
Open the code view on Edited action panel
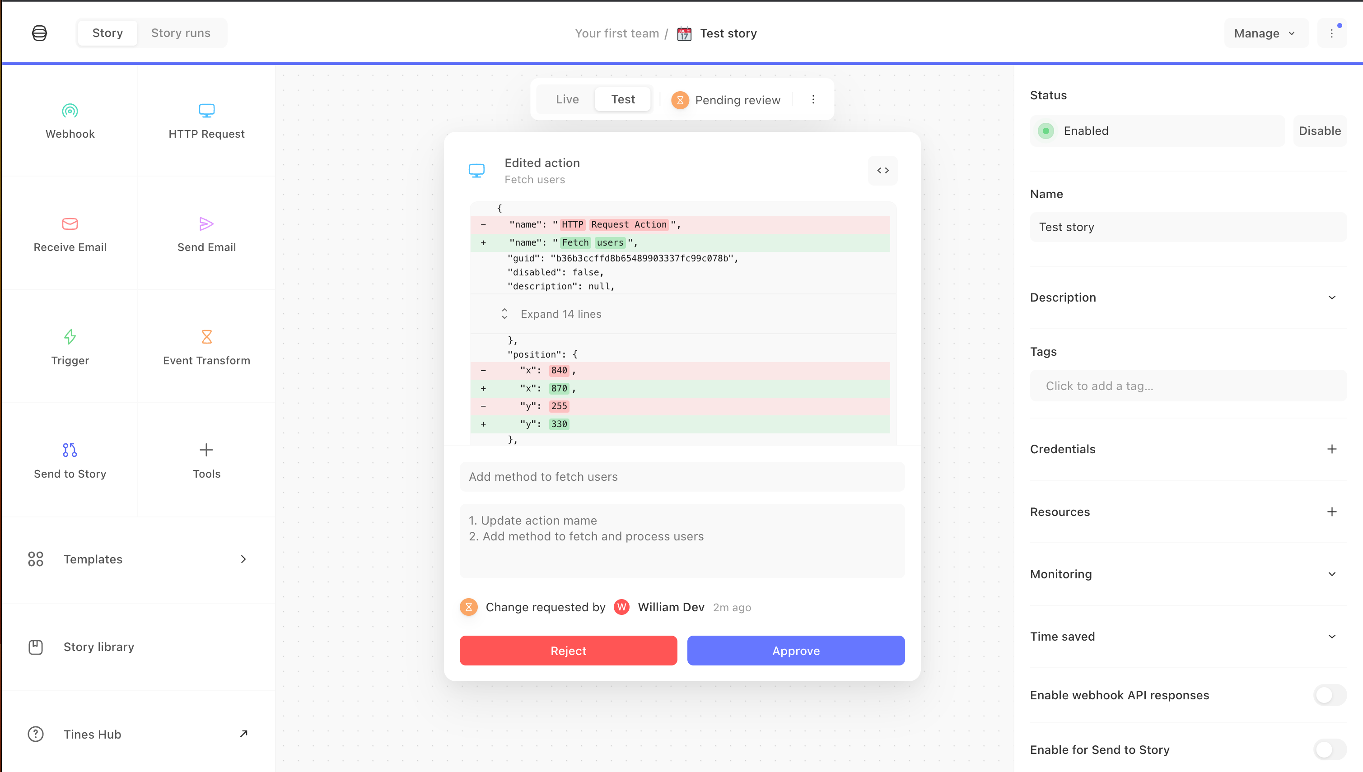882,170
